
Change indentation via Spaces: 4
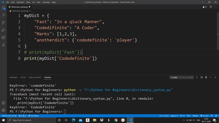point(174,116)
